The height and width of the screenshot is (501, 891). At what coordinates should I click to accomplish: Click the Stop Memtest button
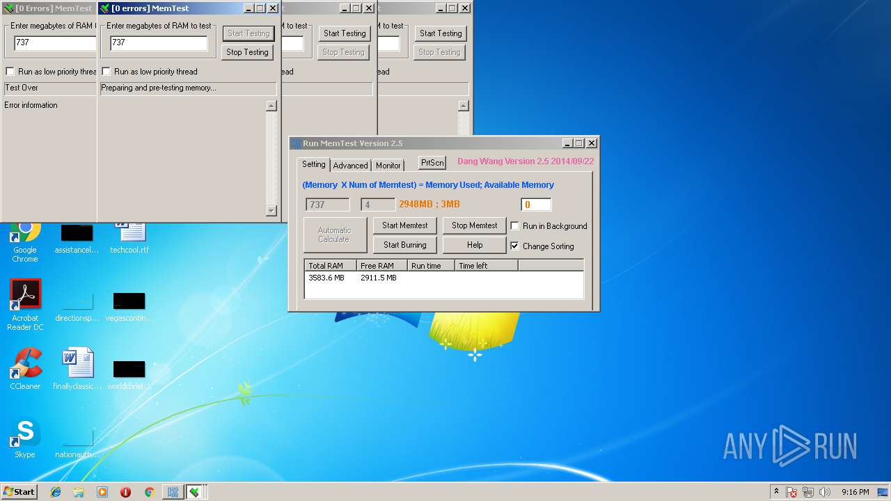(x=475, y=225)
